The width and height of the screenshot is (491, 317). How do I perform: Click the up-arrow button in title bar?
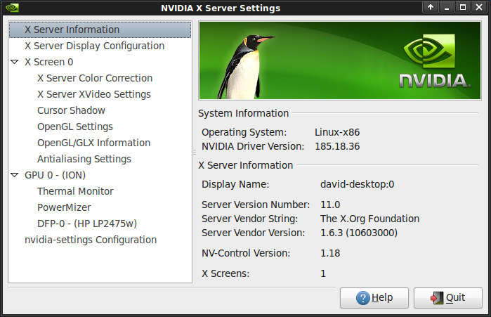tap(431, 7)
